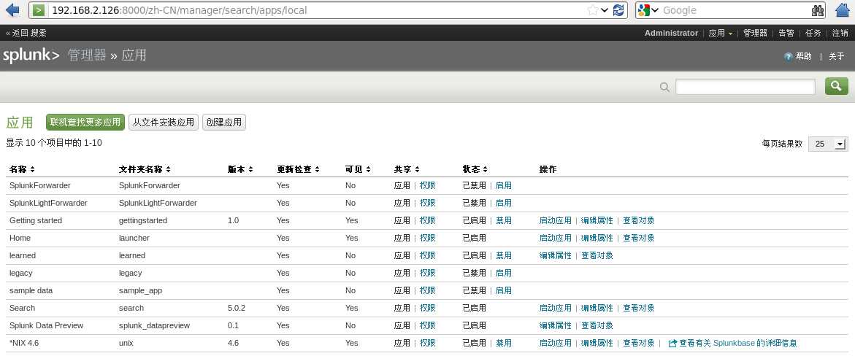Screen dimensions: 855x364
Task: Click 查看对象 for the Home app
Action: [x=639, y=238]
